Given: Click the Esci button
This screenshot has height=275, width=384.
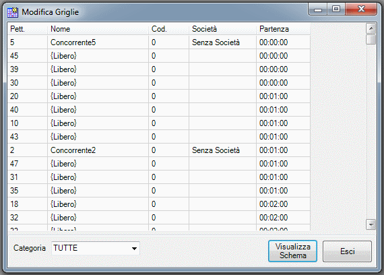Looking at the screenshot, I should [347, 251].
